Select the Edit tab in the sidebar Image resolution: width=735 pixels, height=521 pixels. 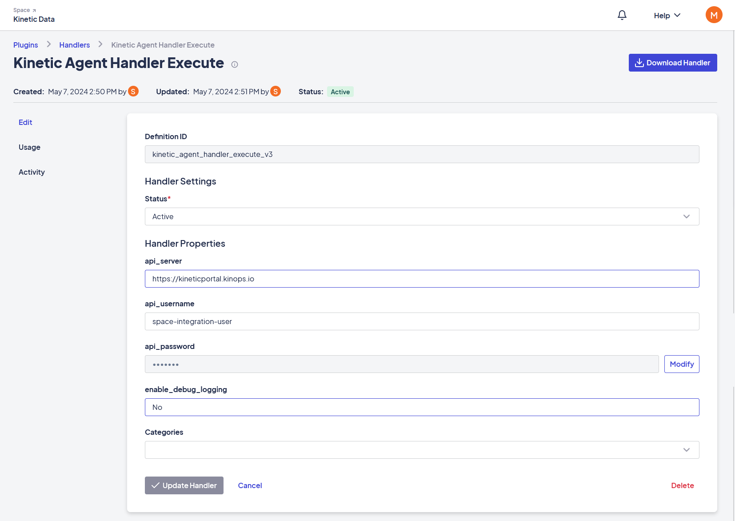pos(25,122)
